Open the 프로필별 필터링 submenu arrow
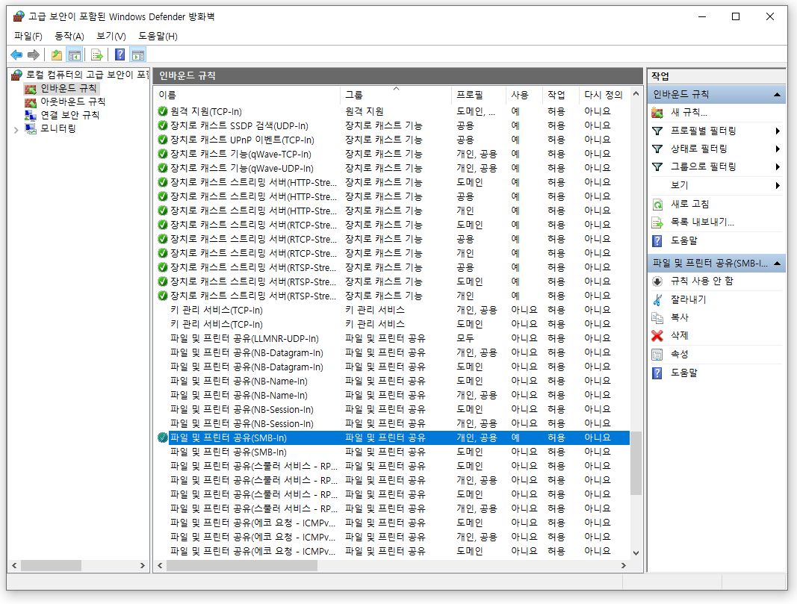797x604 pixels. 778,131
